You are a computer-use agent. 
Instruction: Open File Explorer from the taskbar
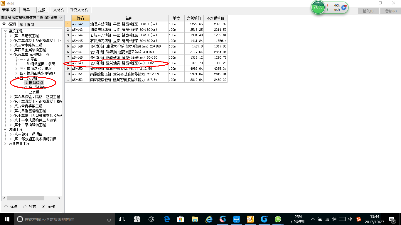(x=195, y=219)
